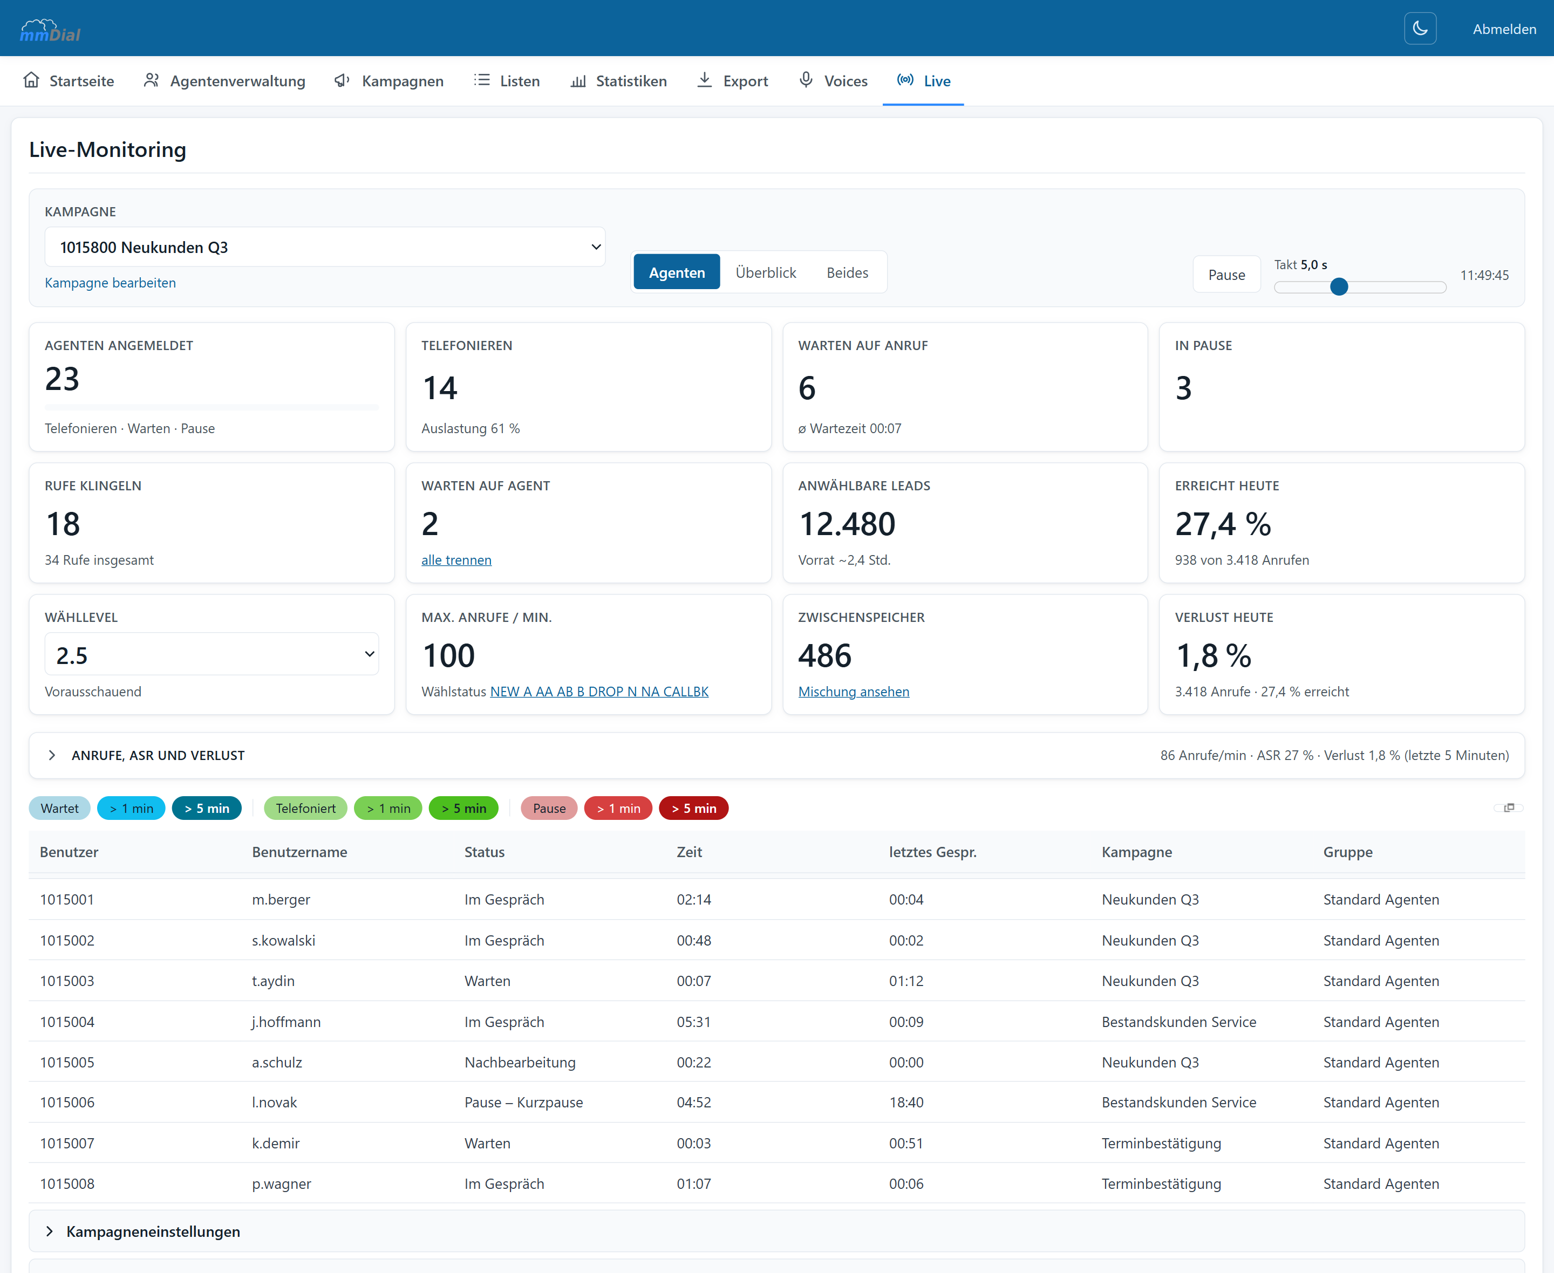Click the Wählstatus NEW A AA AB link

click(x=598, y=692)
